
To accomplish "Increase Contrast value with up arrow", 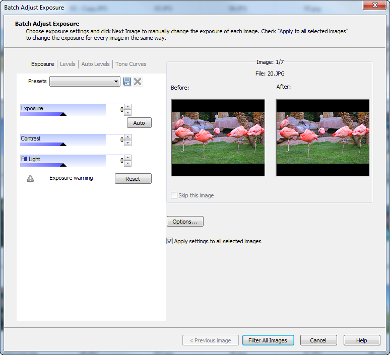I will [x=128, y=137].
